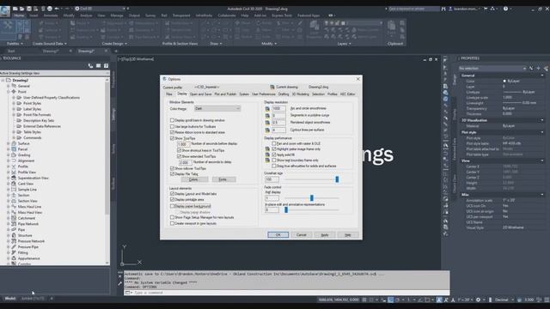Click the Pipe Network icon in Toolspace tree
Screen dimensions: 550x309
coord(14,224)
